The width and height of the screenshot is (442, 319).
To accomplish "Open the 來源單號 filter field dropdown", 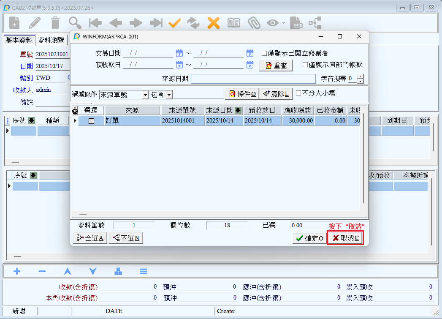I will (x=145, y=95).
